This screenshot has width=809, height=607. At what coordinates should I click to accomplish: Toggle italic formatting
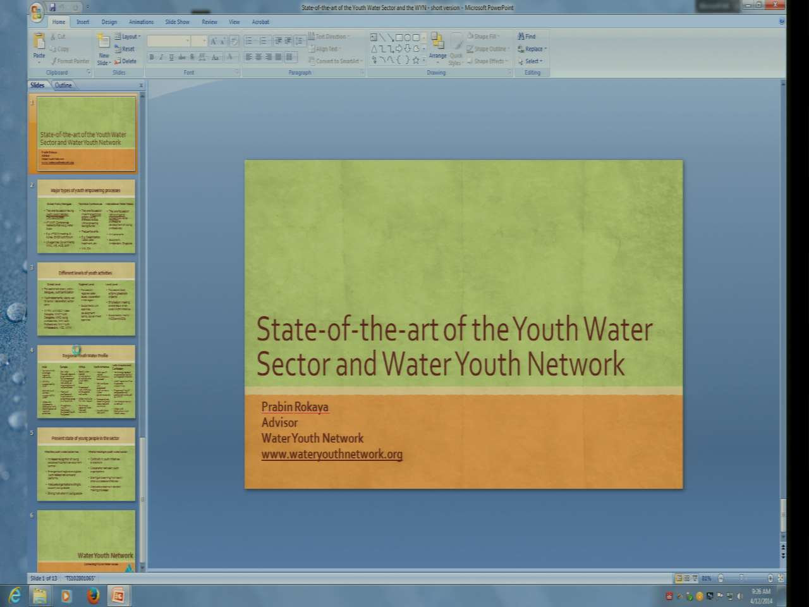162,57
